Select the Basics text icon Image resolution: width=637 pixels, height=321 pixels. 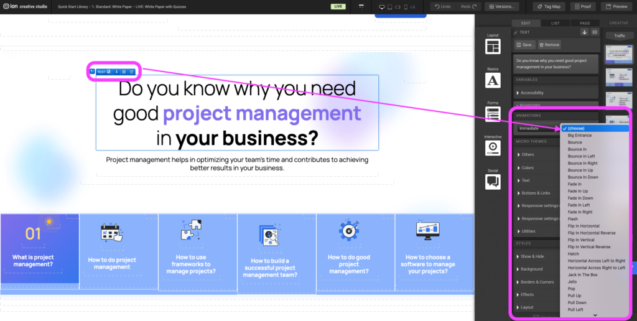[x=493, y=80]
